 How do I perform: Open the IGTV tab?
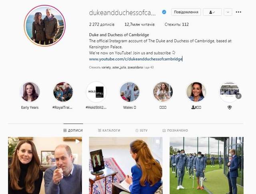[x=141, y=130]
